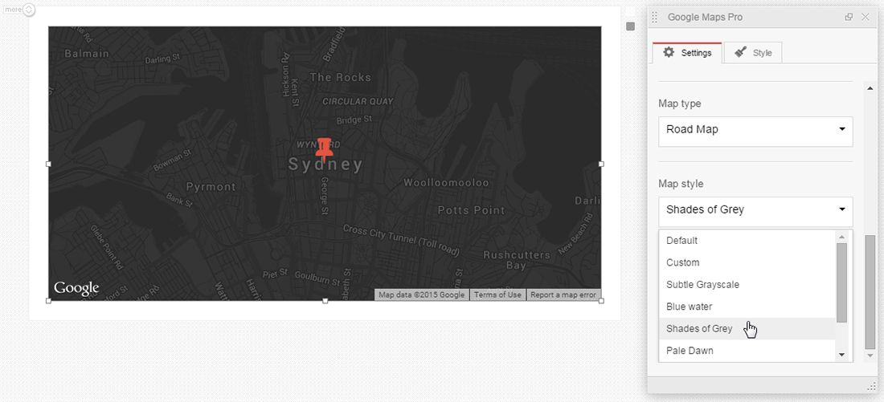Click the Potts Point map label
884x402 pixels.
pos(471,210)
